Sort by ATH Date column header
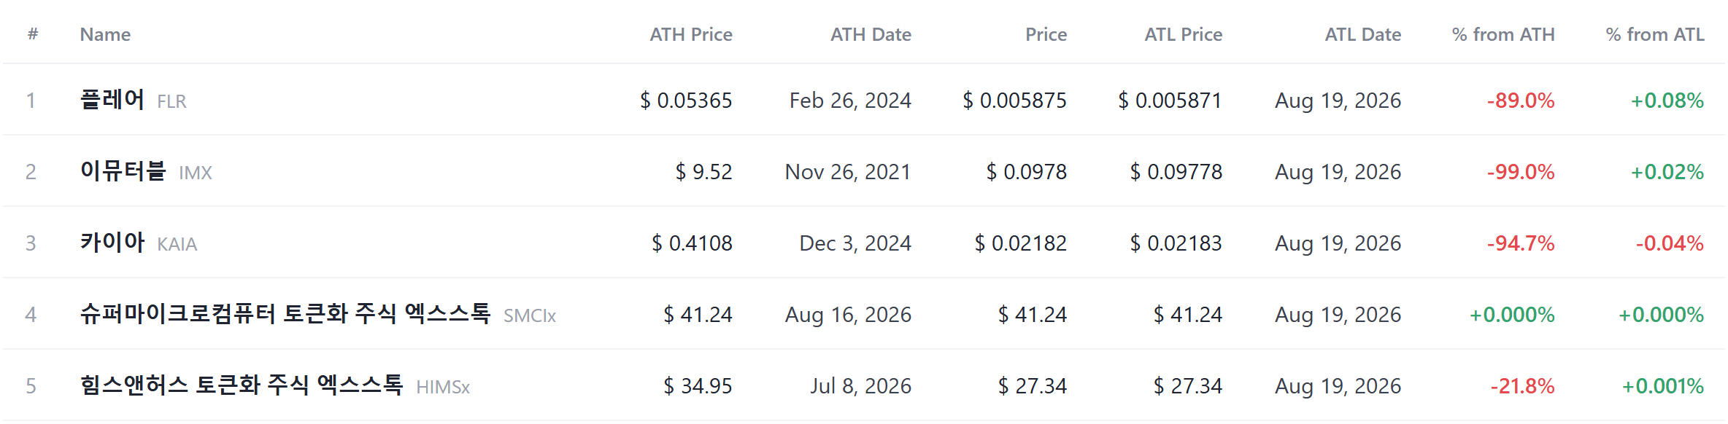The height and width of the screenshot is (424, 1728). (x=871, y=34)
